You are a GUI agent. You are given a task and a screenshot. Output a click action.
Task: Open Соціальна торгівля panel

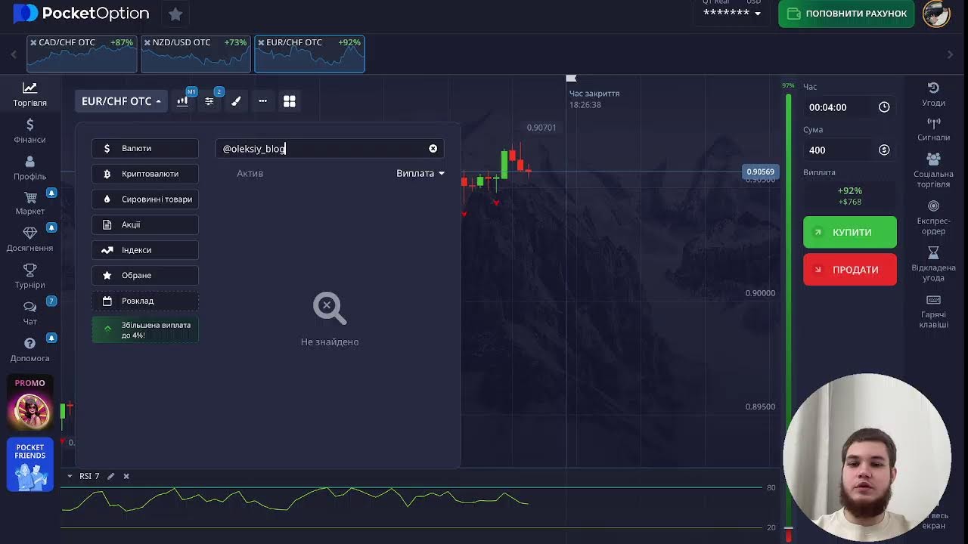933,170
